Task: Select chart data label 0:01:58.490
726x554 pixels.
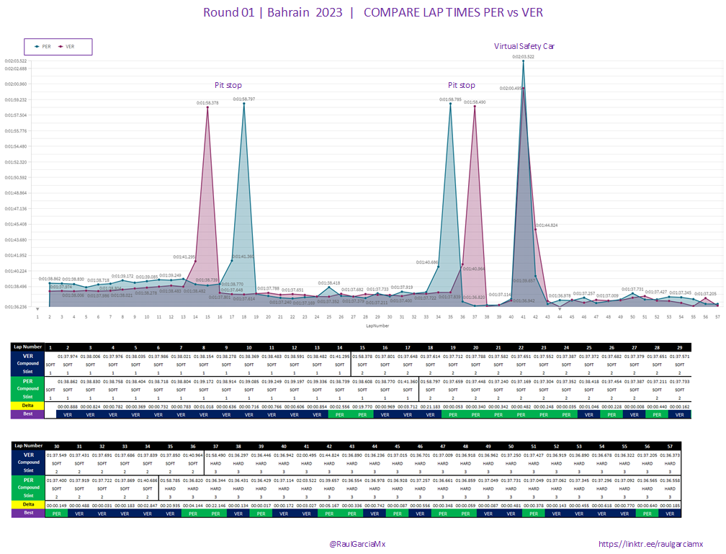Action: point(475,102)
